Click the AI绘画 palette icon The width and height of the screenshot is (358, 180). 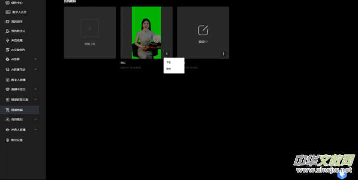[x=7, y=59]
